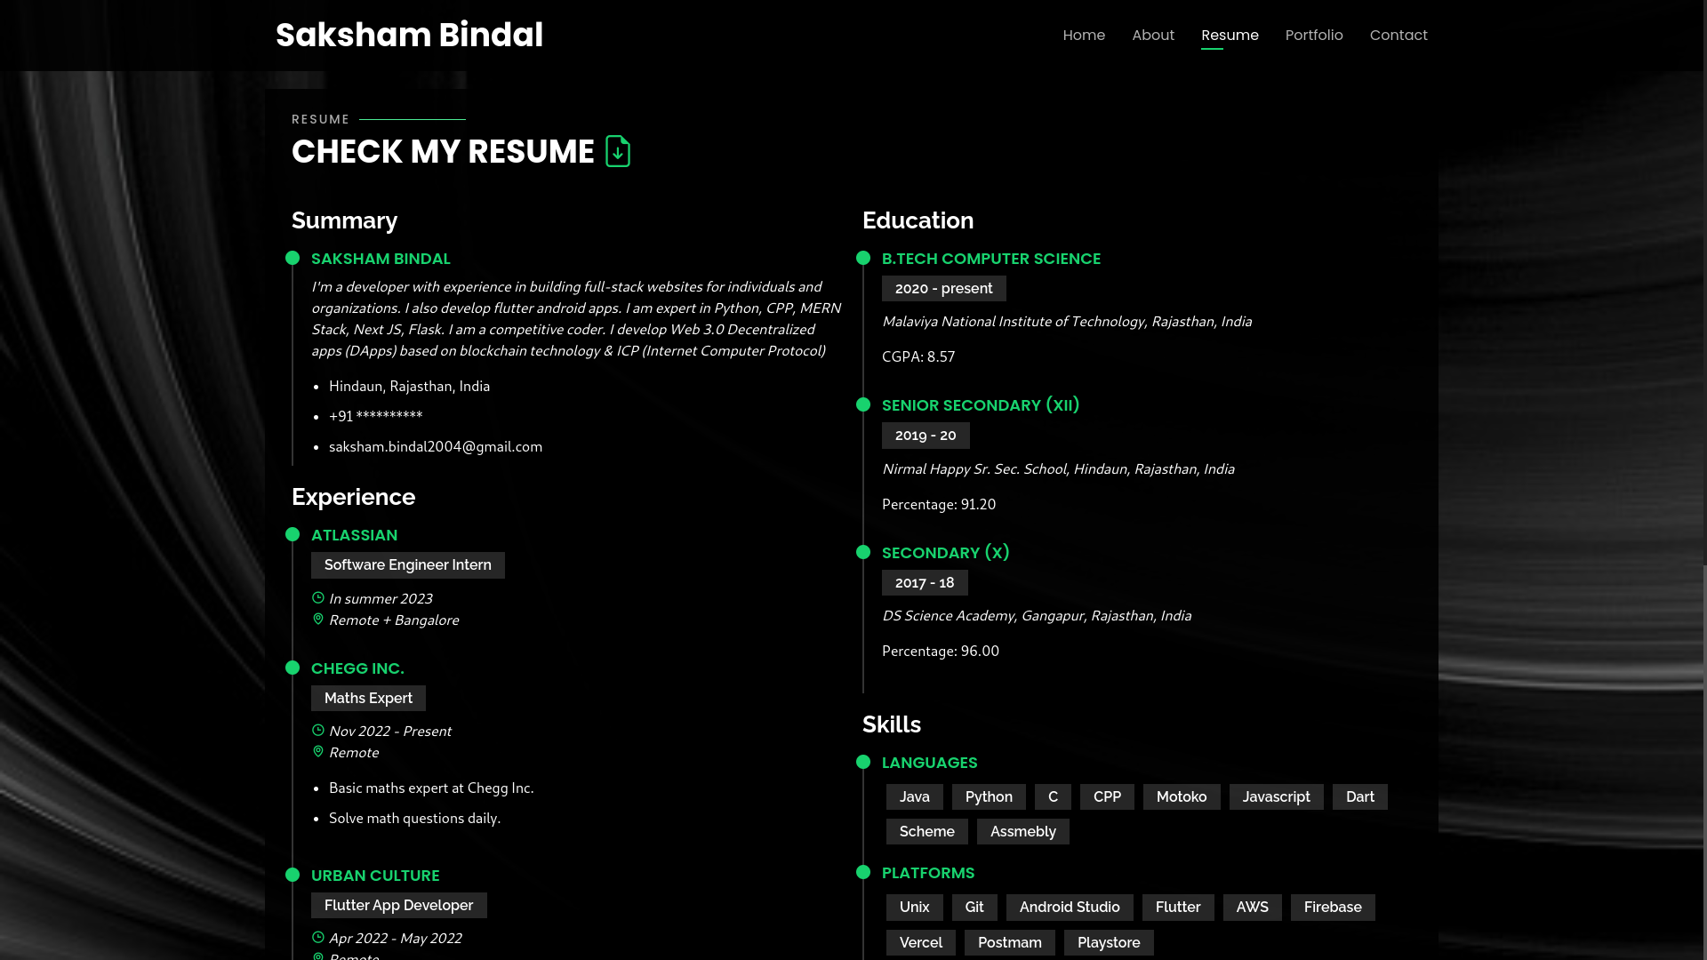This screenshot has width=1707, height=960.
Task: Click clock icon beside Nov 2022 - Present
Action: [x=318, y=731]
